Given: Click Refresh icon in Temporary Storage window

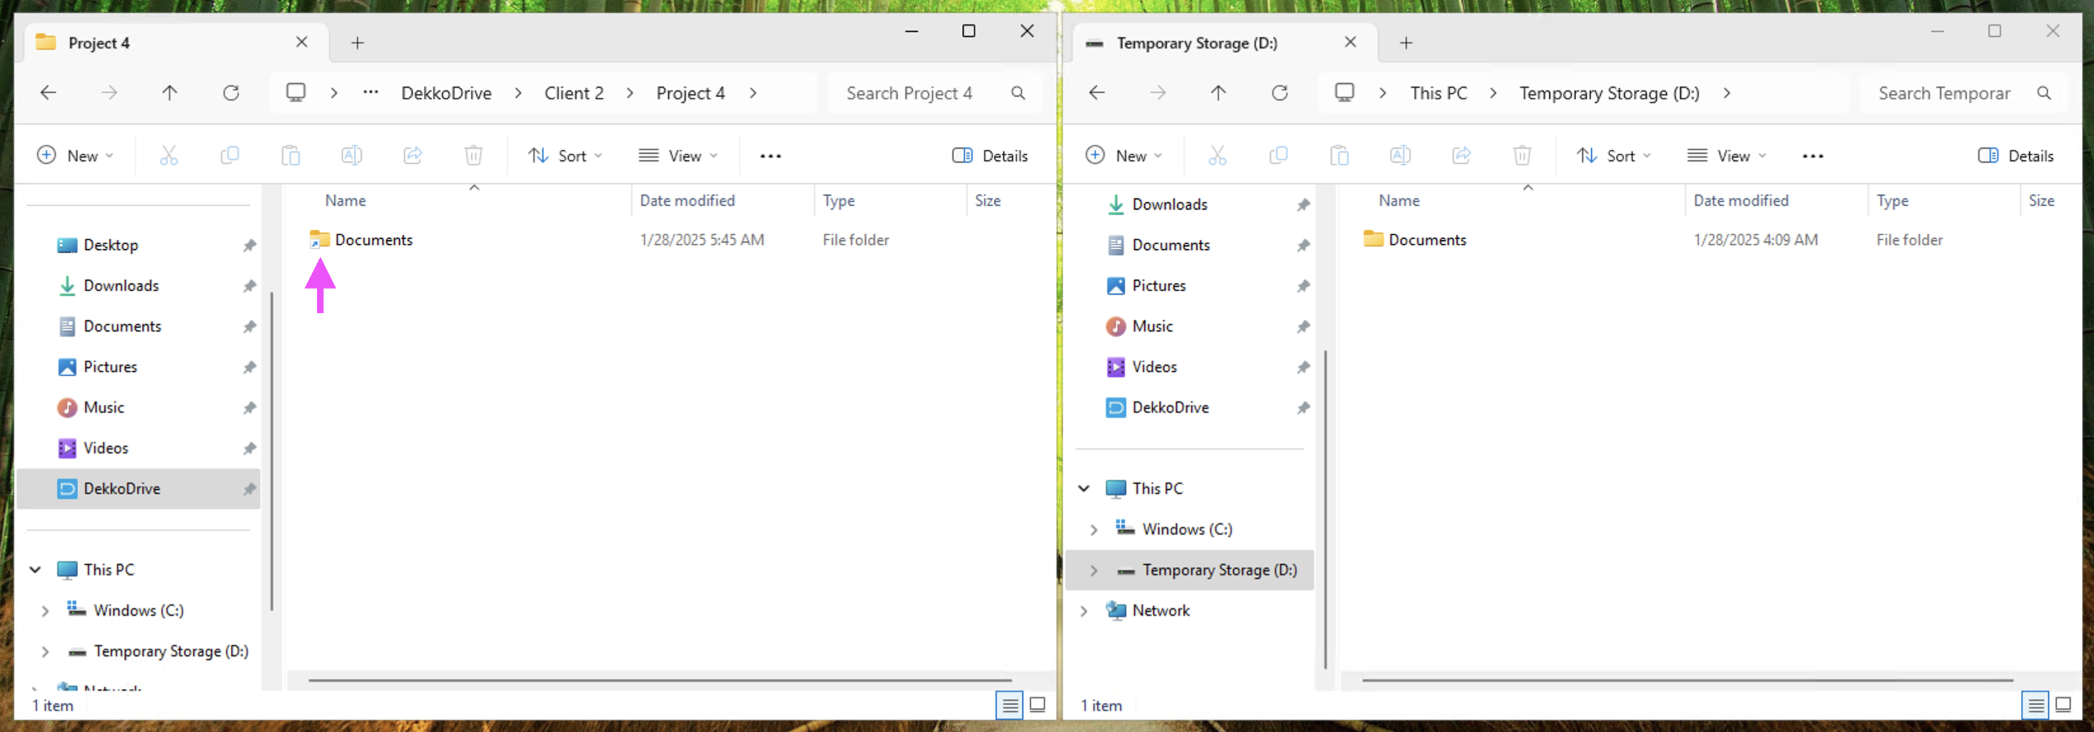Looking at the screenshot, I should (1280, 93).
